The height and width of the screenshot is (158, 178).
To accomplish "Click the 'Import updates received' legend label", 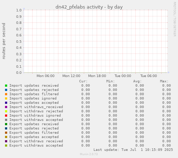I will click(34, 86).
